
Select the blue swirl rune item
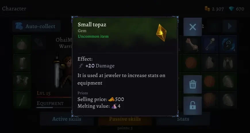click(x=228, y=44)
